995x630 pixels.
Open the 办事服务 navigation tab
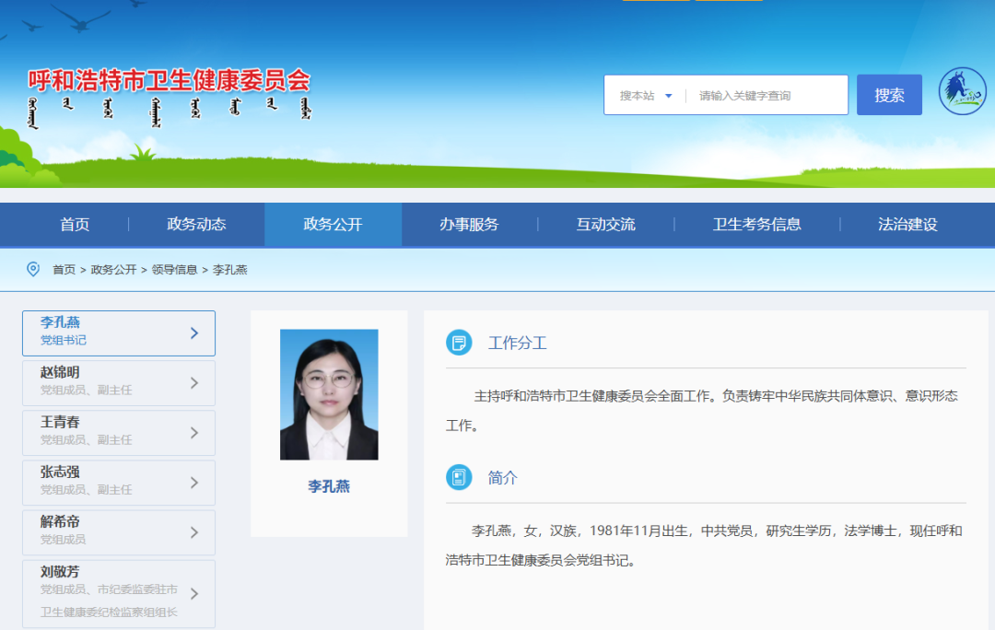[470, 224]
